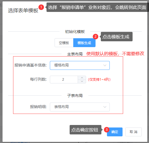Viewport: 149px width, 143px height.
Task: Open the 报销明细 layout dropdown
Action: tap(80, 107)
